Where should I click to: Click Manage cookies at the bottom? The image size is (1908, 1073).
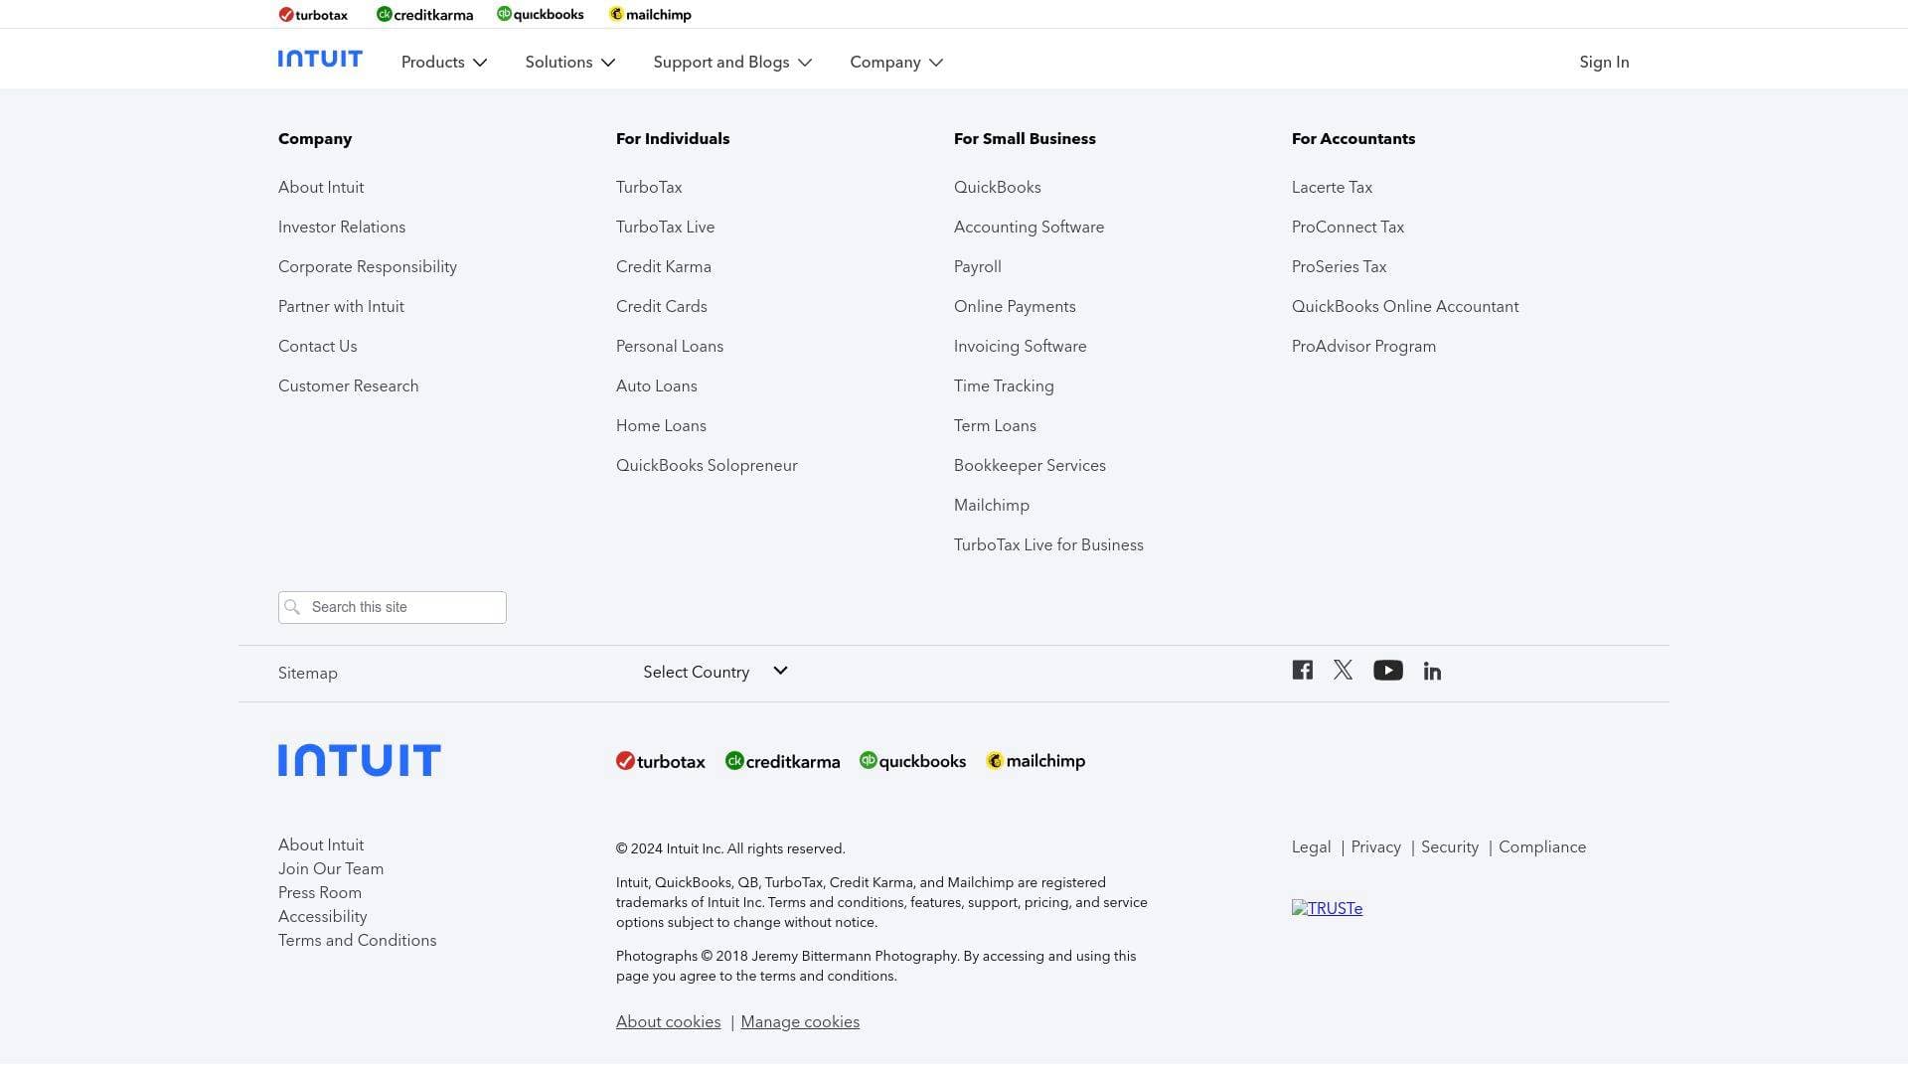(799, 1021)
